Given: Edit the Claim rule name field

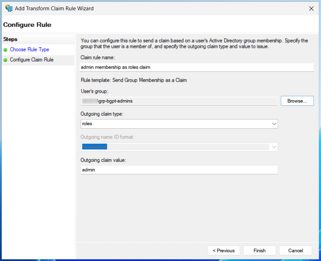Looking at the screenshot, I should point(196,67).
